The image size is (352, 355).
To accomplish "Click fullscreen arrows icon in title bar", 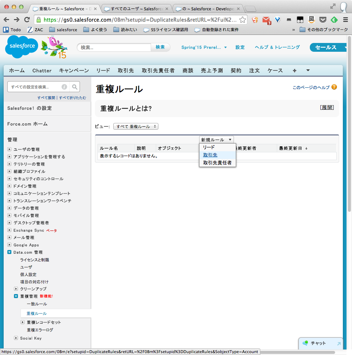I will [x=333, y=6].
